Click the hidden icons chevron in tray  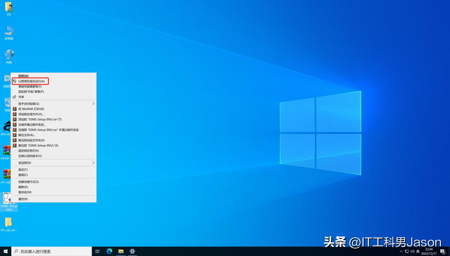tap(402, 251)
